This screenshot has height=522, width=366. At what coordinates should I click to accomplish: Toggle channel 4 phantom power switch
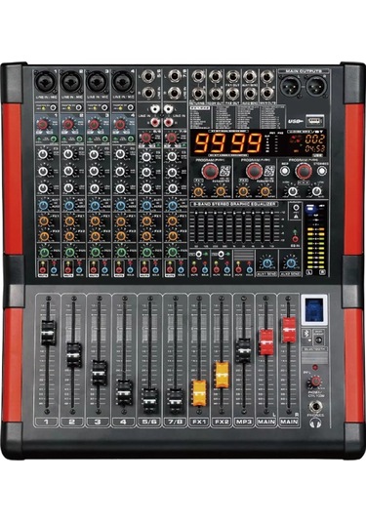point(131,107)
